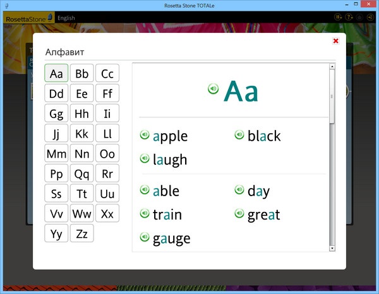379x294 pixels.
Task: Select the letter Ii button
Action: [107, 113]
